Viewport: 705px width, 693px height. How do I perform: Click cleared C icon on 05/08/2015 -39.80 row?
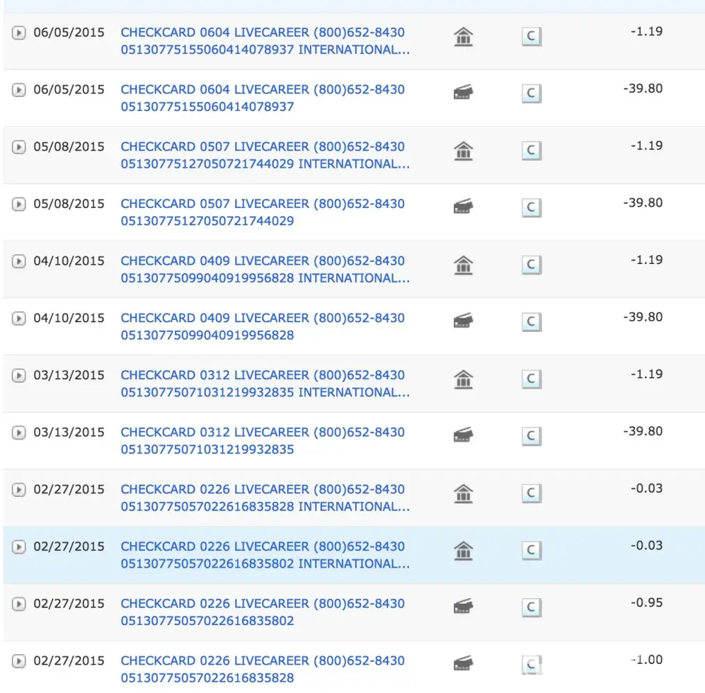pos(532,208)
